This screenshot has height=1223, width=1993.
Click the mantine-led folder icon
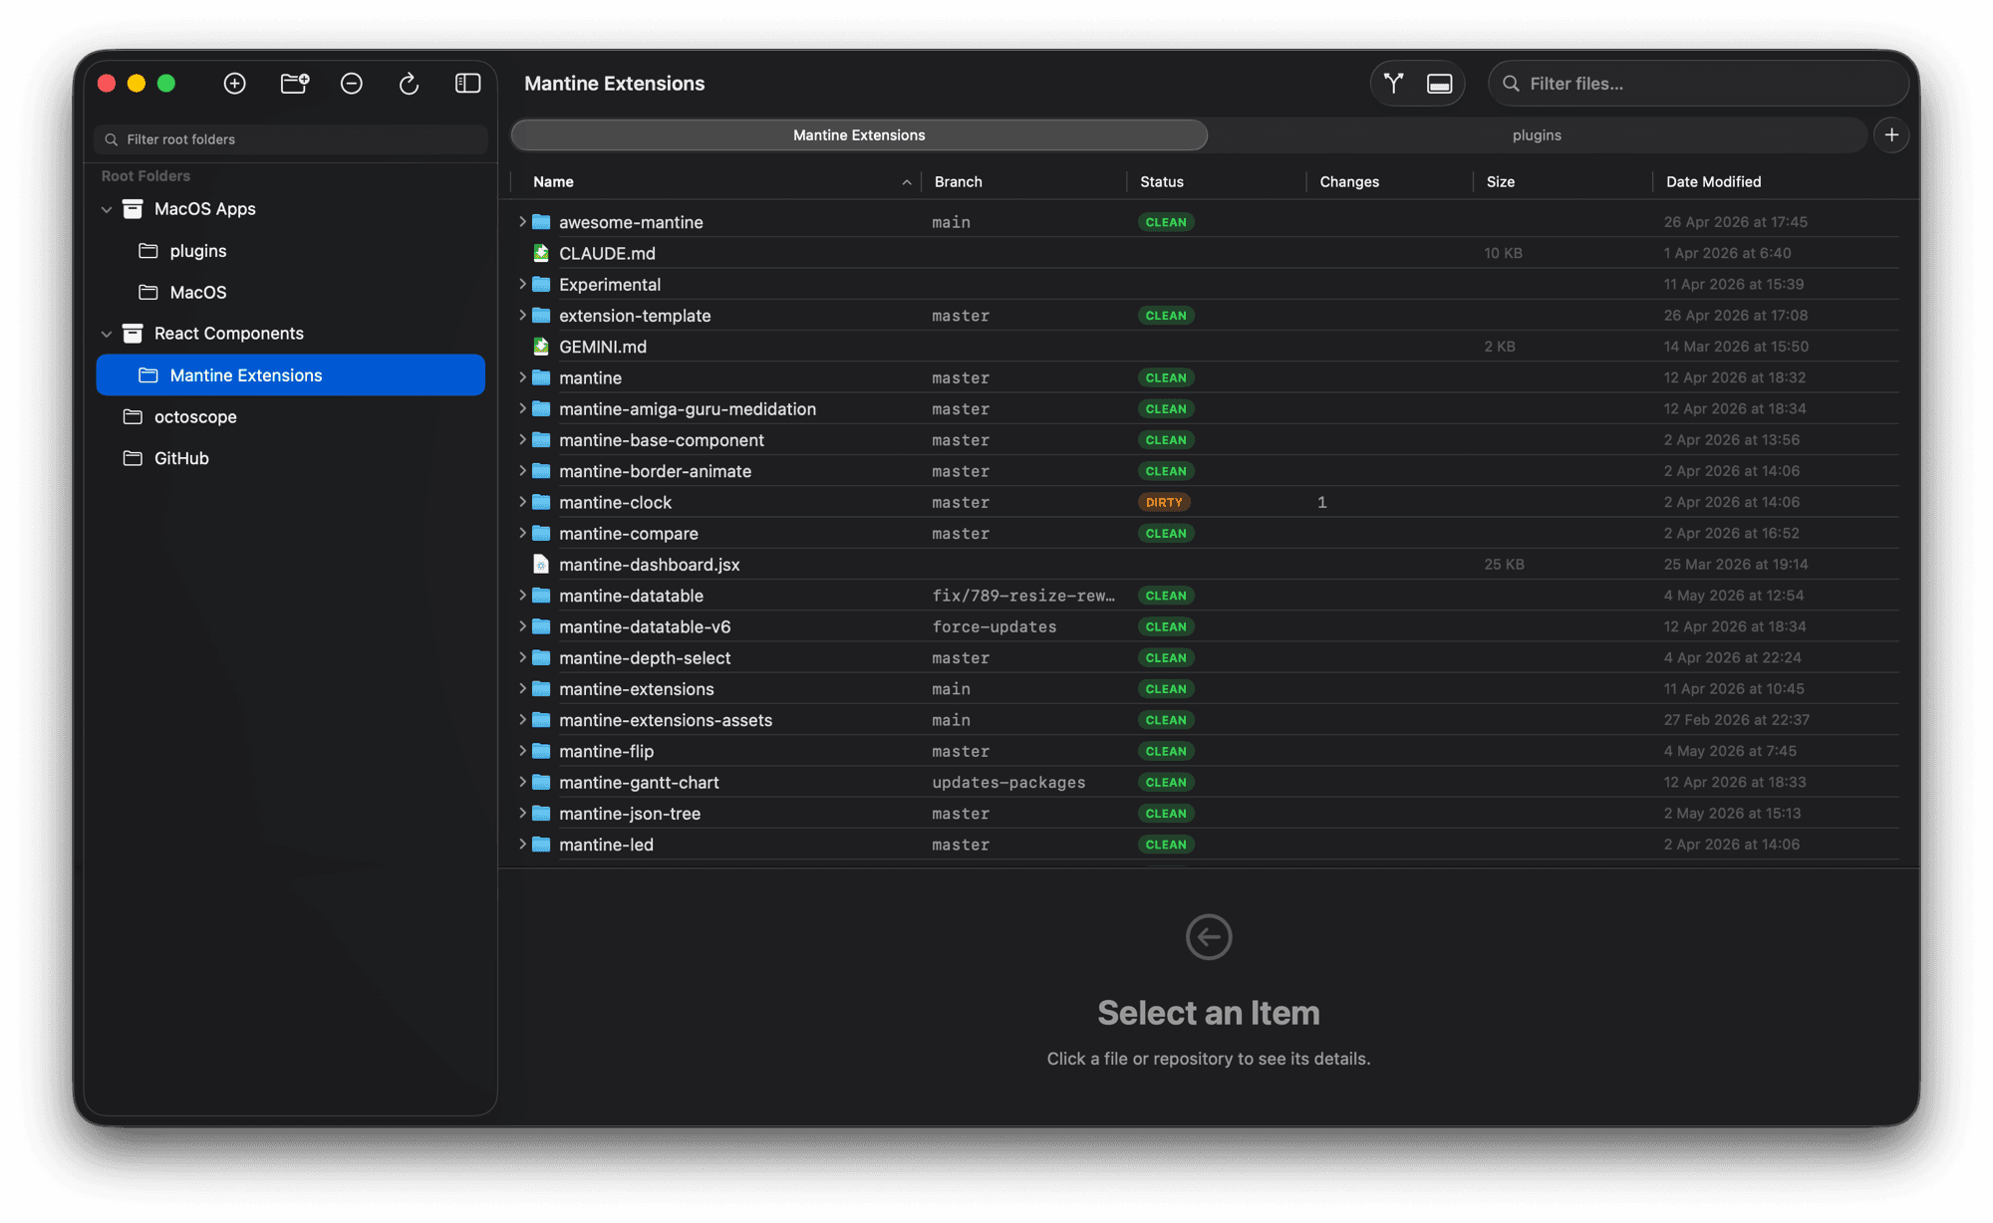(541, 845)
